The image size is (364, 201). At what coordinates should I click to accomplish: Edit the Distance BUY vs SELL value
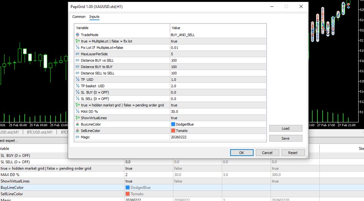point(218,60)
